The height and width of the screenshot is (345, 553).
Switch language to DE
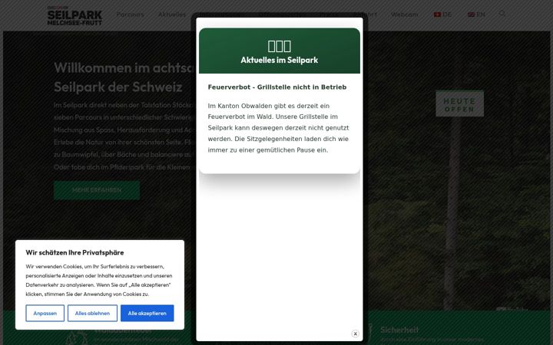coord(442,15)
